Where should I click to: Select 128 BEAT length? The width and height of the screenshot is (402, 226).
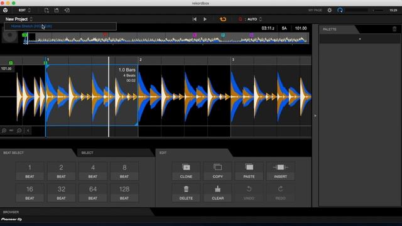tap(124, 193)
